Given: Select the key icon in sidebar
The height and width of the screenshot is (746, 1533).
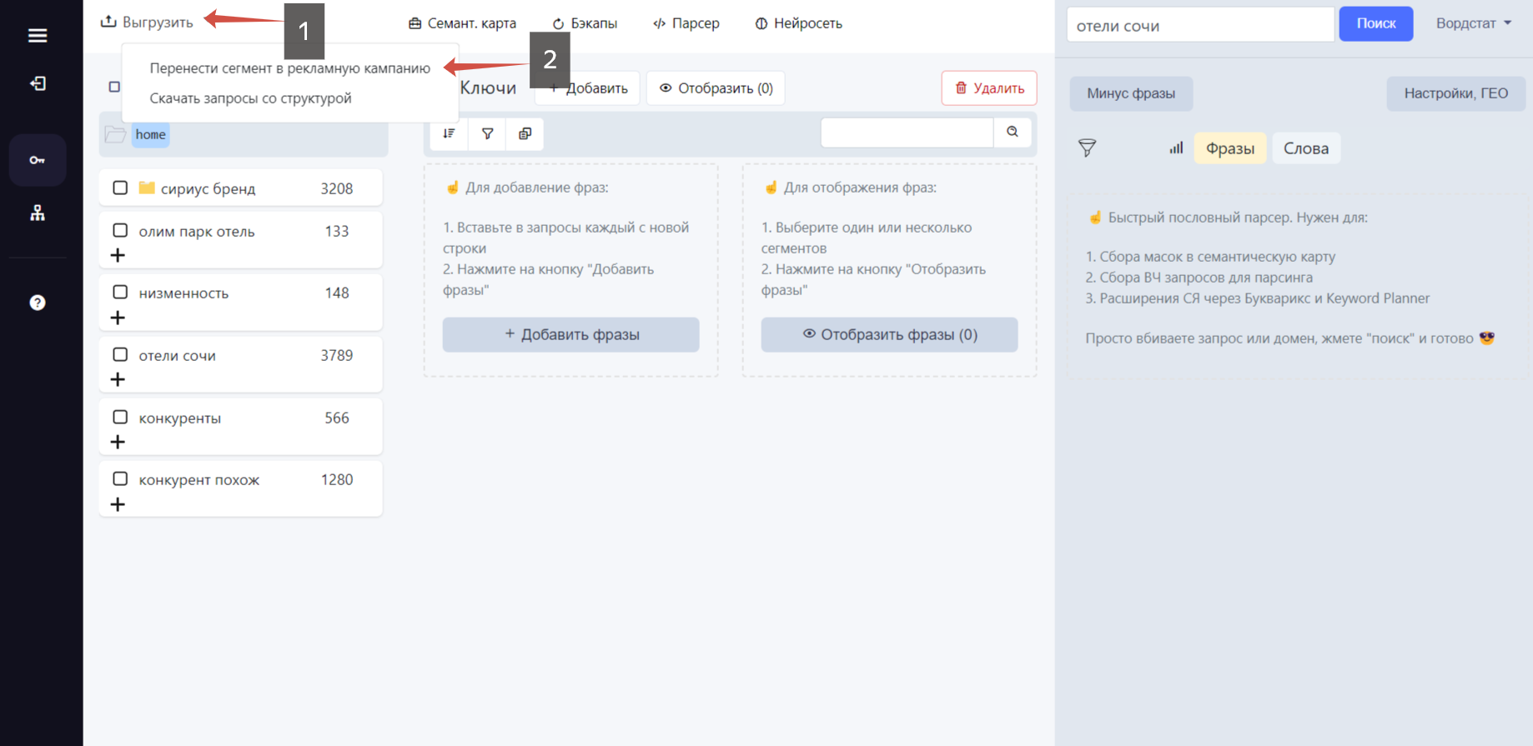Looking at the screenshot, I should [38, 160].
